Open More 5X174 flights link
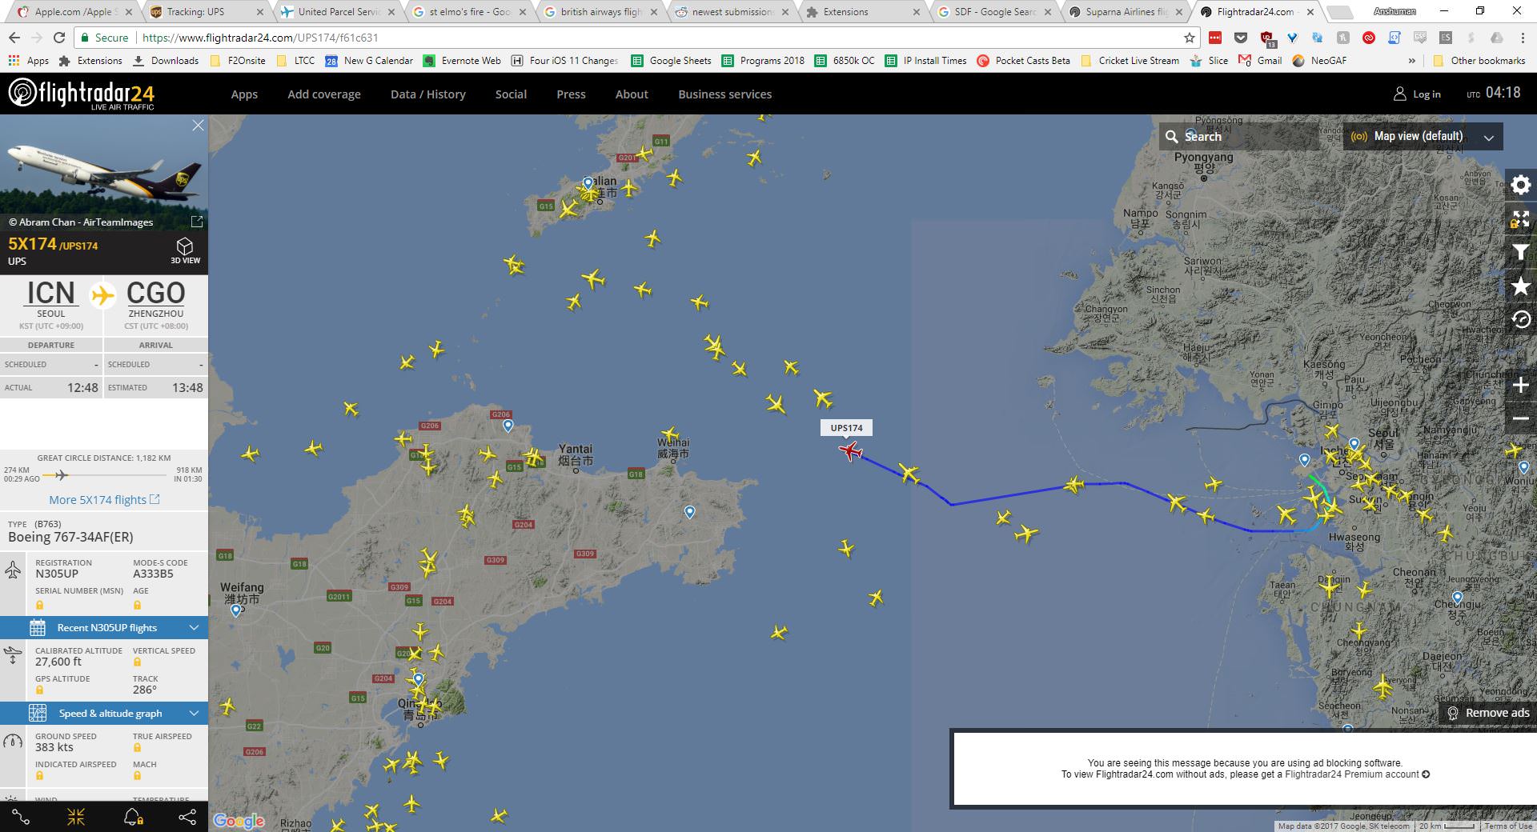This screenshot has width=1537, height=832. (104, 500)
